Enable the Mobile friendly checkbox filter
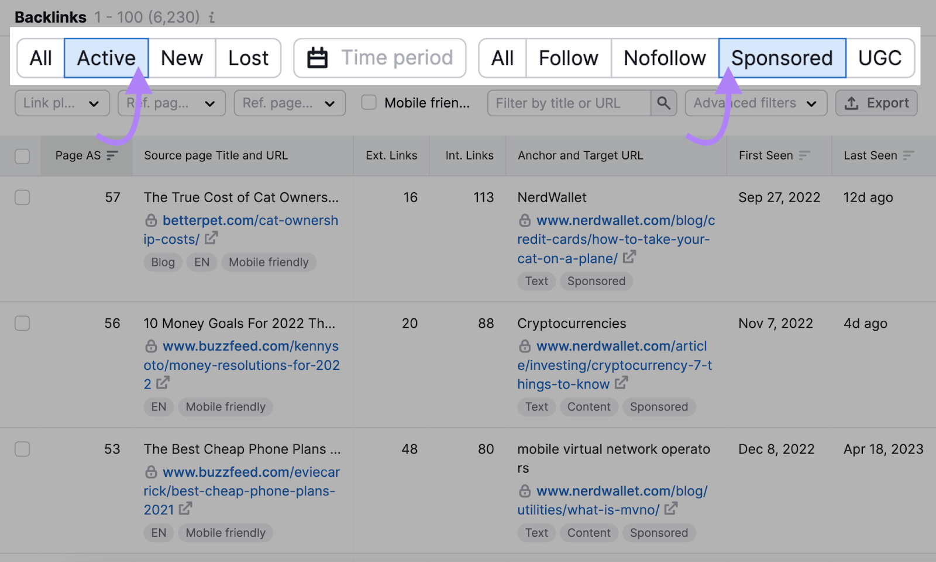 pyautogui.click(x=369, y=102)
